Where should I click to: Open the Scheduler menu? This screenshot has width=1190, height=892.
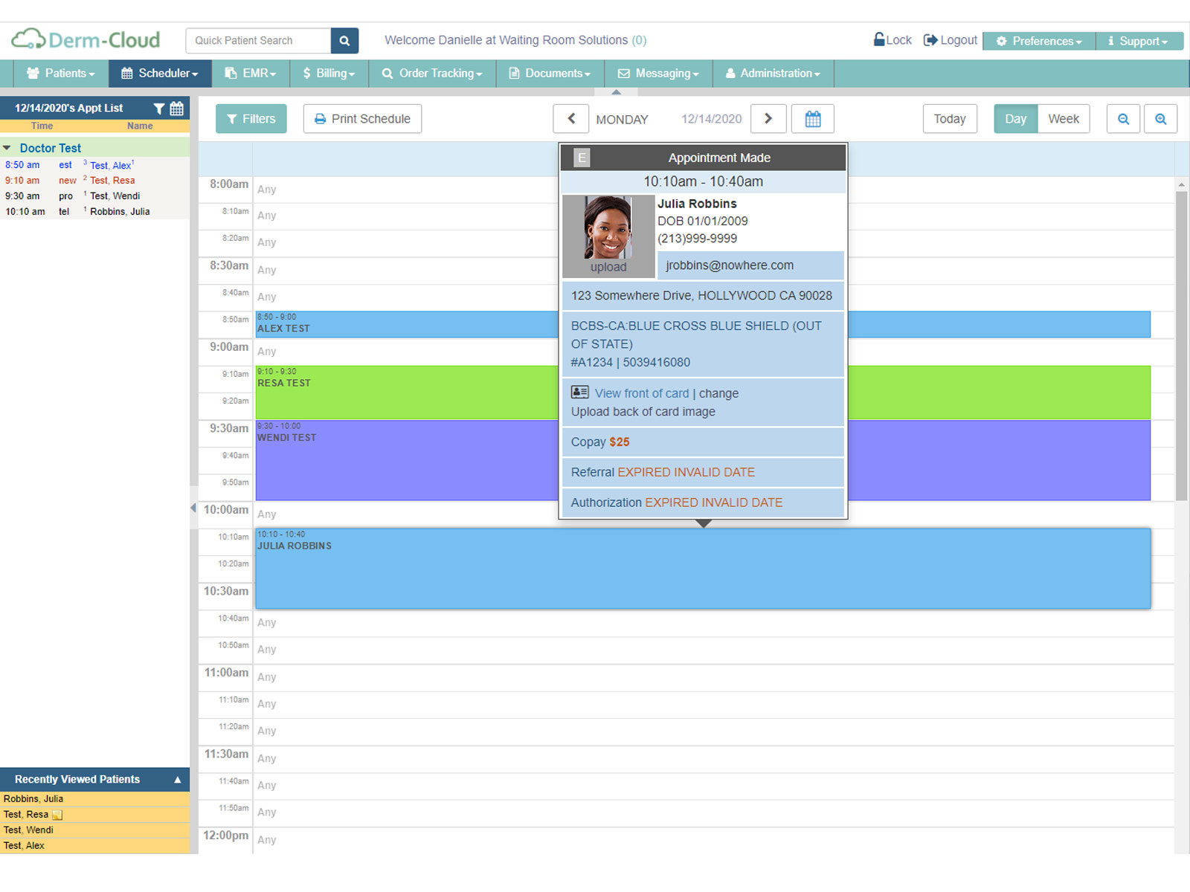coord(160,74)
